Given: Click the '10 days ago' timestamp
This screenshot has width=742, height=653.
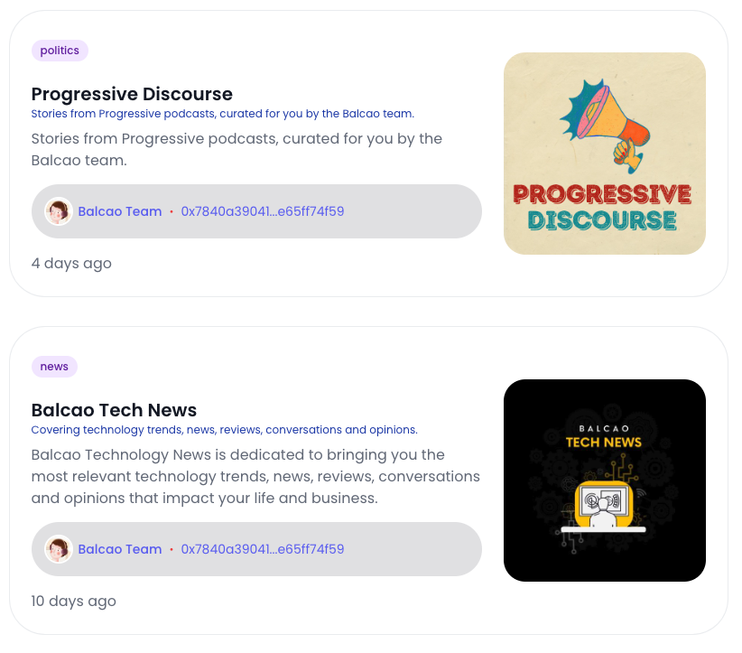Looking at the screenshot, I should (x=73, y=602).
